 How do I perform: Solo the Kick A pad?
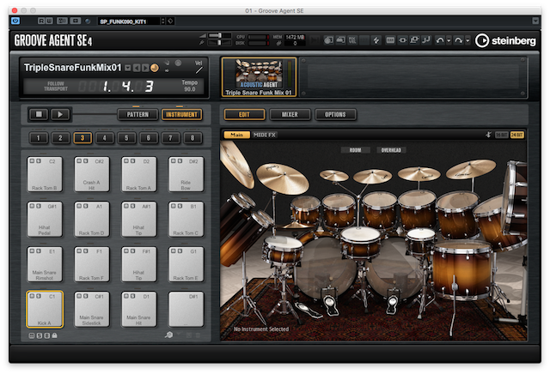click(38, 296)
